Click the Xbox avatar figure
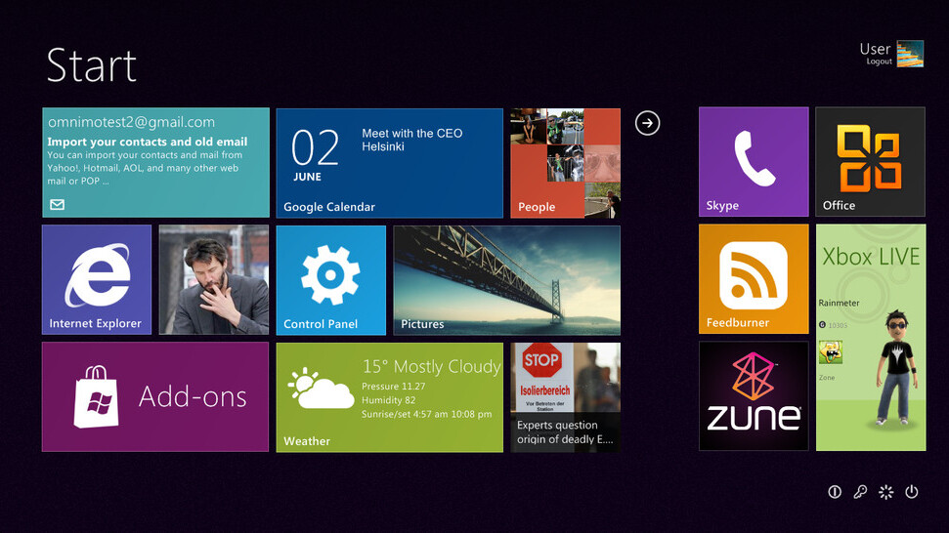Viewport: 949px width, 533px height. pyautogui.click(x=895, y=369)
